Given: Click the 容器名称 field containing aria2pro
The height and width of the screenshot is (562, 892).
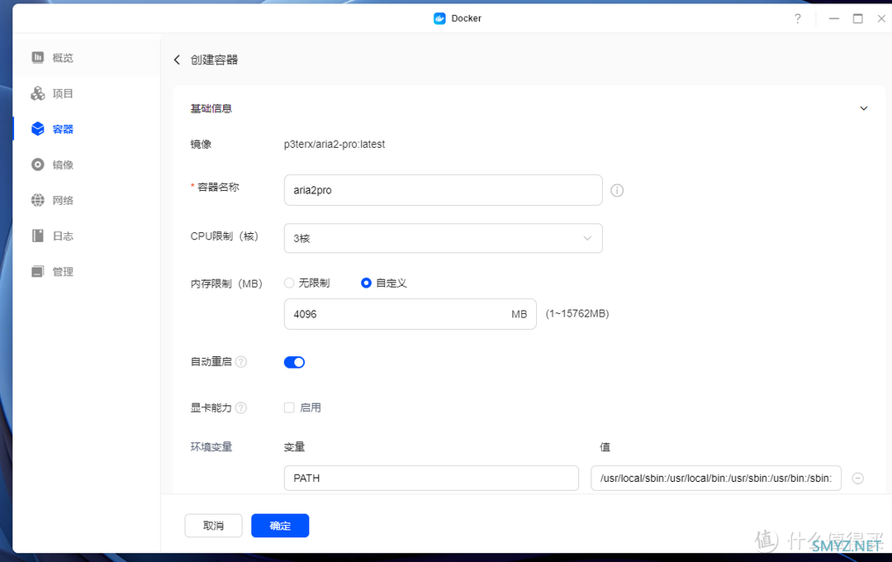Looking at the screenshot, I should tap(444, 190).
